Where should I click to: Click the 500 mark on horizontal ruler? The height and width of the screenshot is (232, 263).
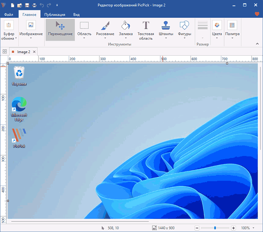click(x=164, y=59)
